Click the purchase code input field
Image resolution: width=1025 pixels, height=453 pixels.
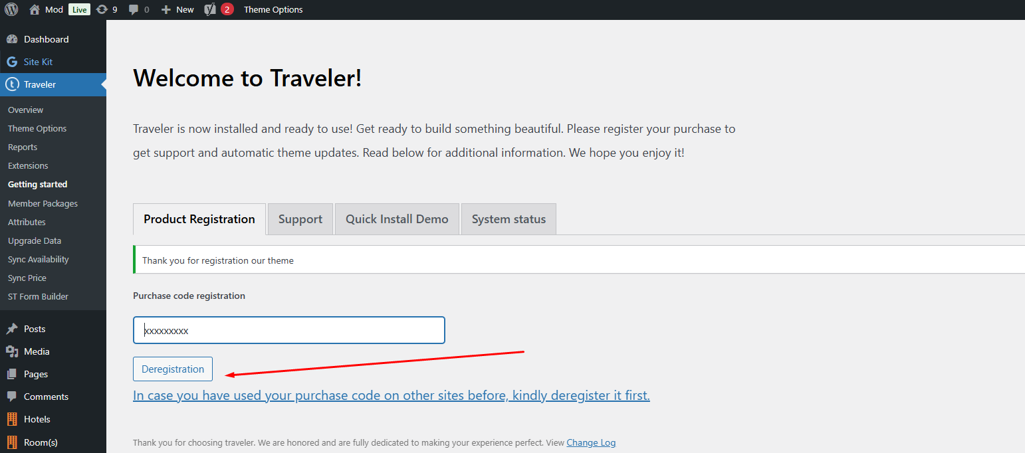tap(289, 330)
